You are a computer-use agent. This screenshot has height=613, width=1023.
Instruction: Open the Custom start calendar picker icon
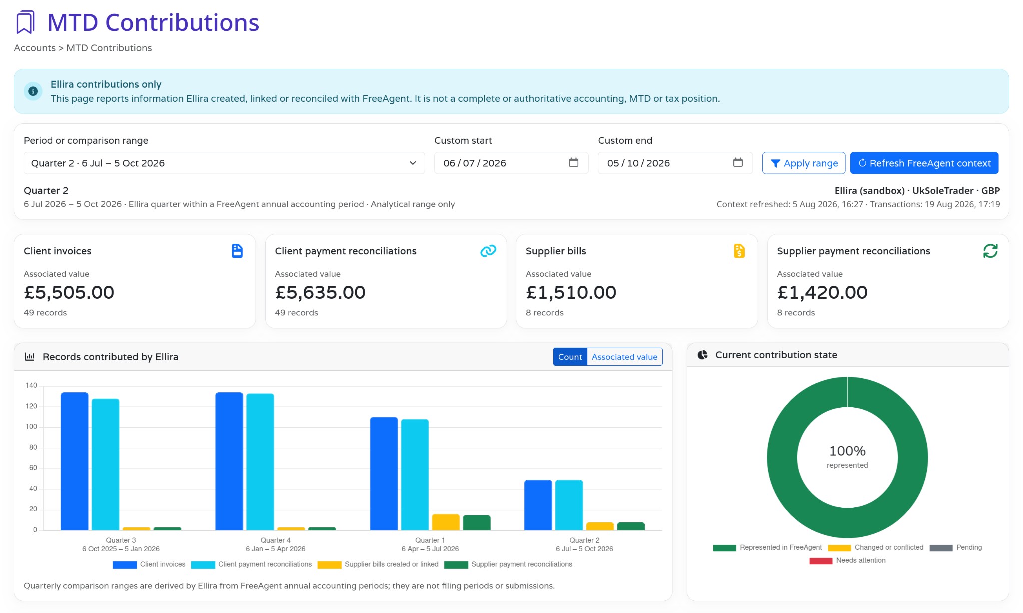click(x=573, y=162)
